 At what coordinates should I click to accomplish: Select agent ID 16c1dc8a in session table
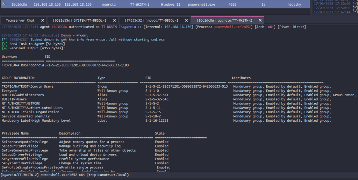[19, 5]
